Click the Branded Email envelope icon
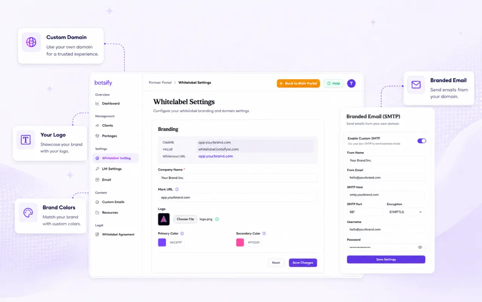The width and height of the screenshot is (482, 302). pyautogui.click(x=416, y=85)
